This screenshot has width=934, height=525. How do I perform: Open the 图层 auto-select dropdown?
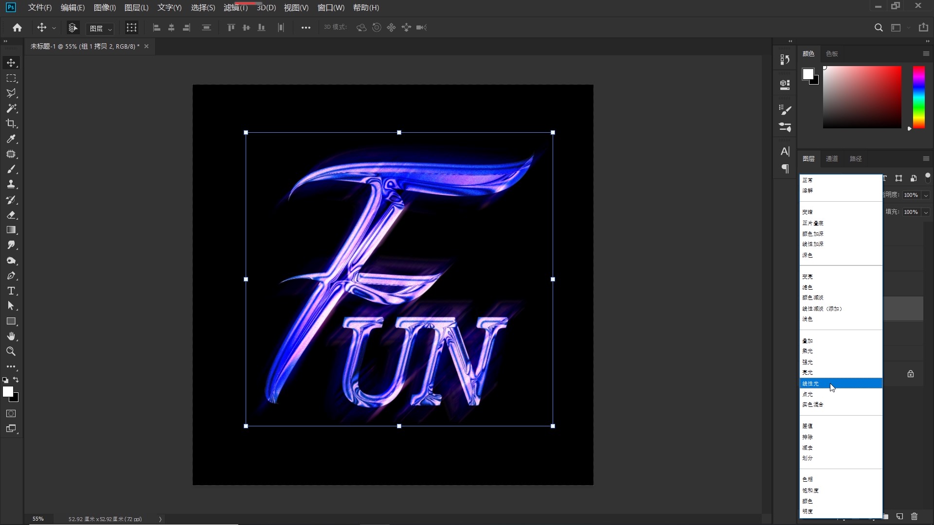[100, 29]
